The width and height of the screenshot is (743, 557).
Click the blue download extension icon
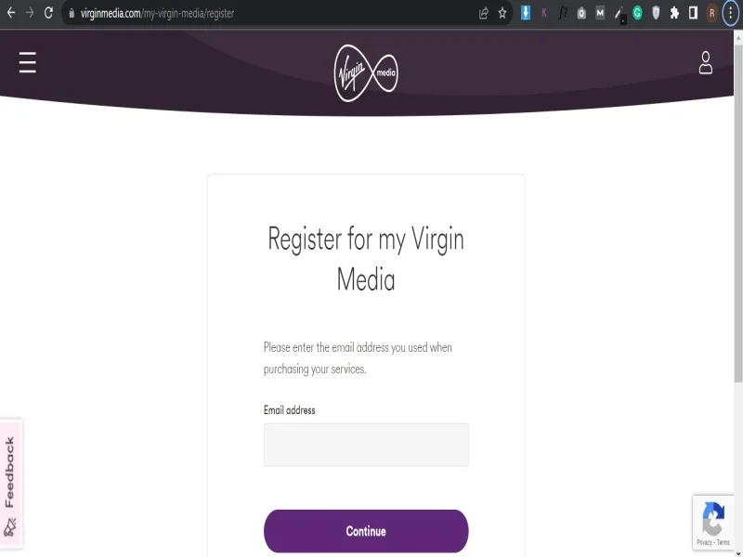(x=526, y=13)
